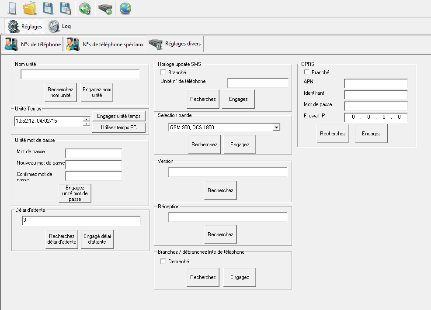Click the globe icon in toolbar
Screen dimensions: 431x310
point(125,8)
